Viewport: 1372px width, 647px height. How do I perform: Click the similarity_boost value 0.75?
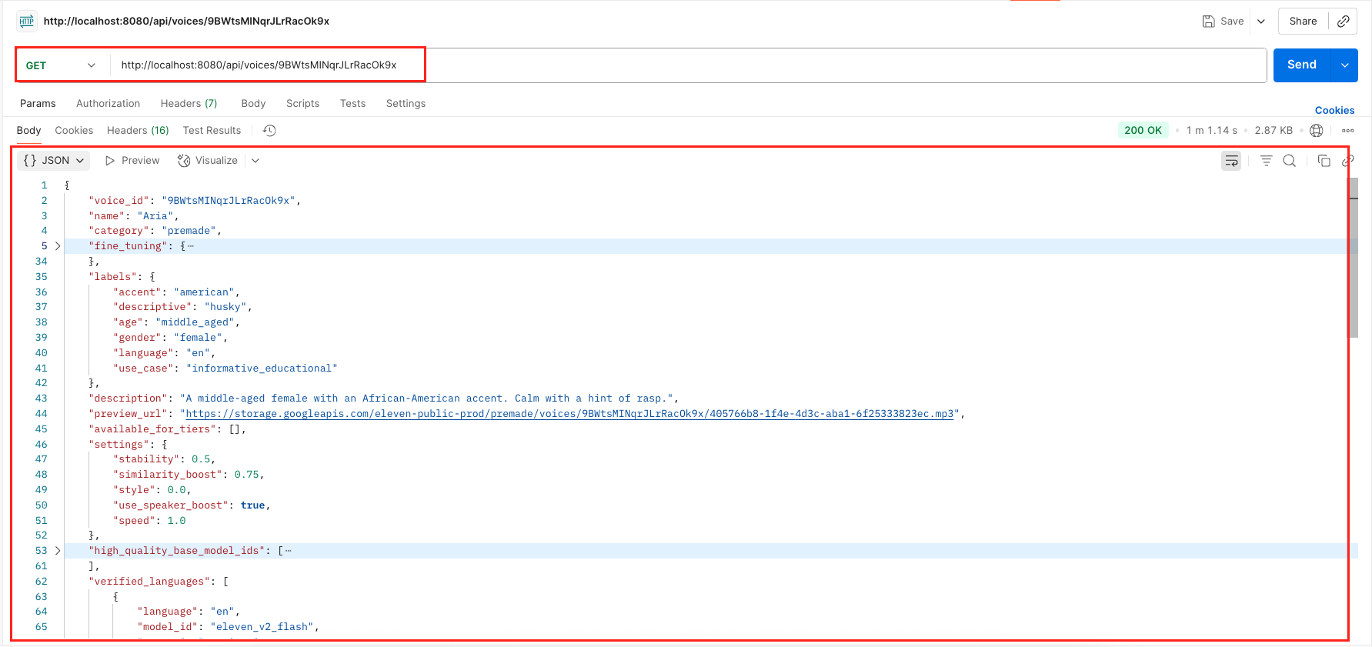[x=247, y=475]
